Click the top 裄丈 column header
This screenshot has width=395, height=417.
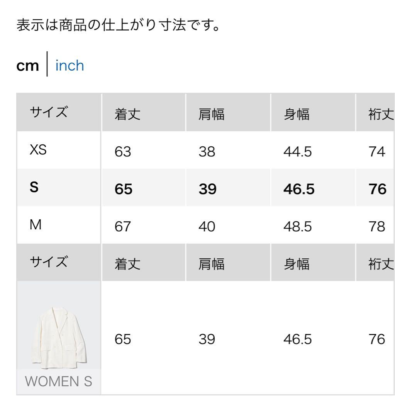coord(380,114)
